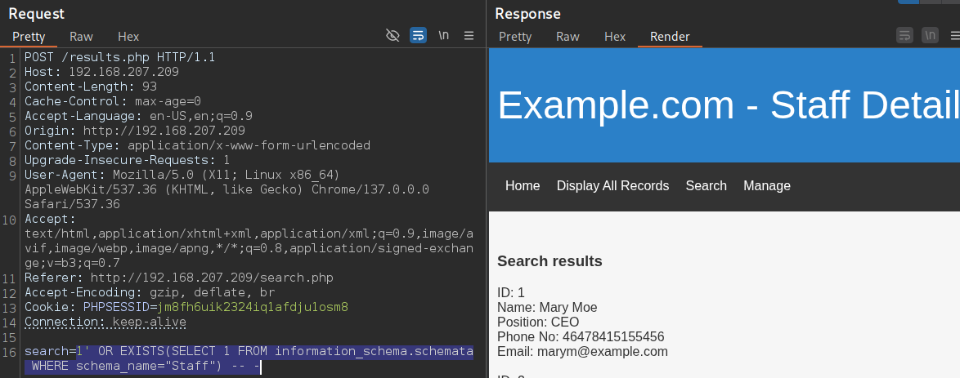The image size is (960, 378).
Task: Click the 'Connection: keep-alive' header
Action: (105, 322)
